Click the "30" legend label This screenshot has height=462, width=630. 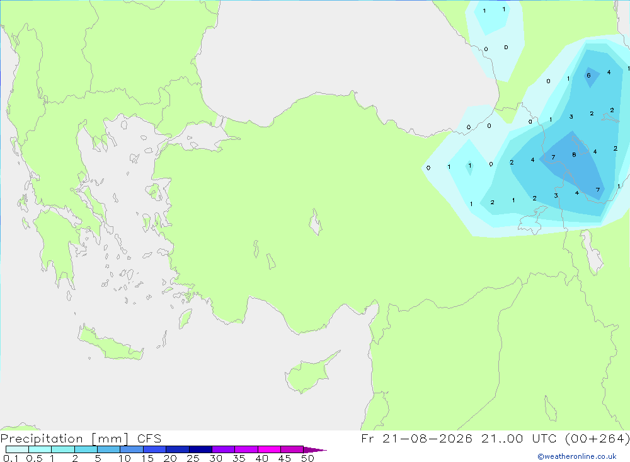pyautogui.click(x=215, y=458)
